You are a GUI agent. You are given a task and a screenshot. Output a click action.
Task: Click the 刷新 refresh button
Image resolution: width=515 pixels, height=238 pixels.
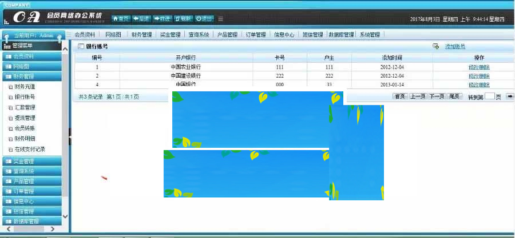tap(183, 18)
